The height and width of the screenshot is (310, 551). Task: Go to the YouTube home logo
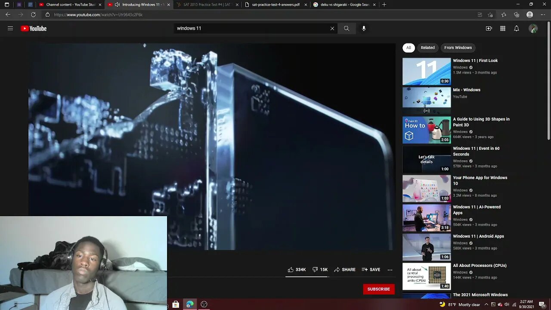[x=34, y=28]
